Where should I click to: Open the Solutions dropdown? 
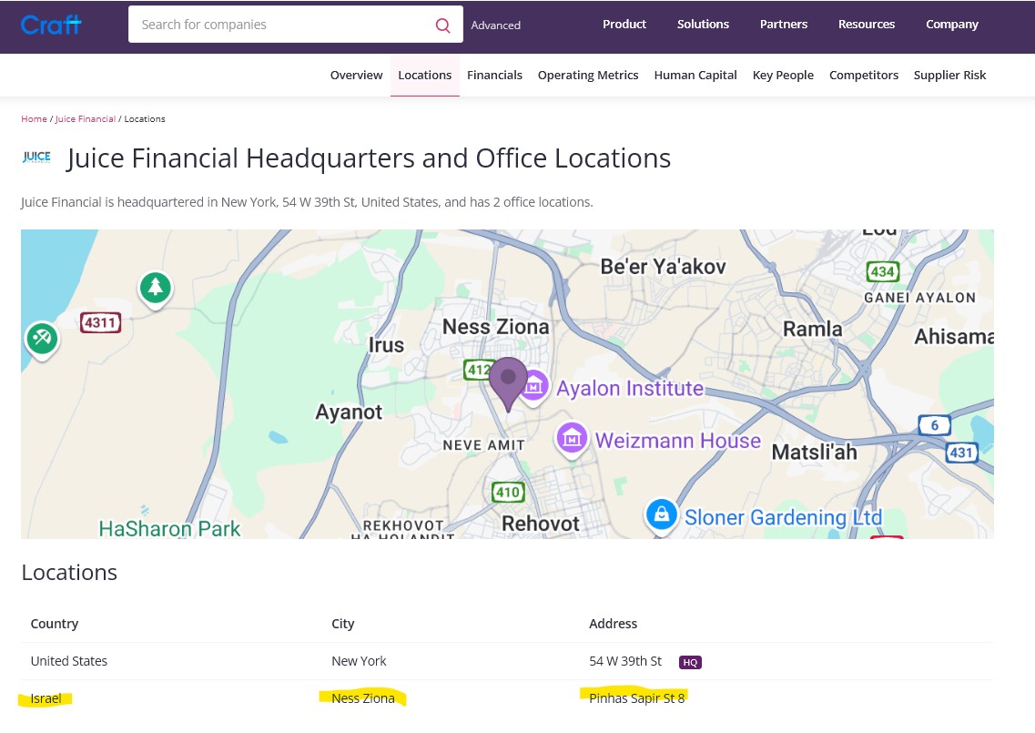point(703,25)
